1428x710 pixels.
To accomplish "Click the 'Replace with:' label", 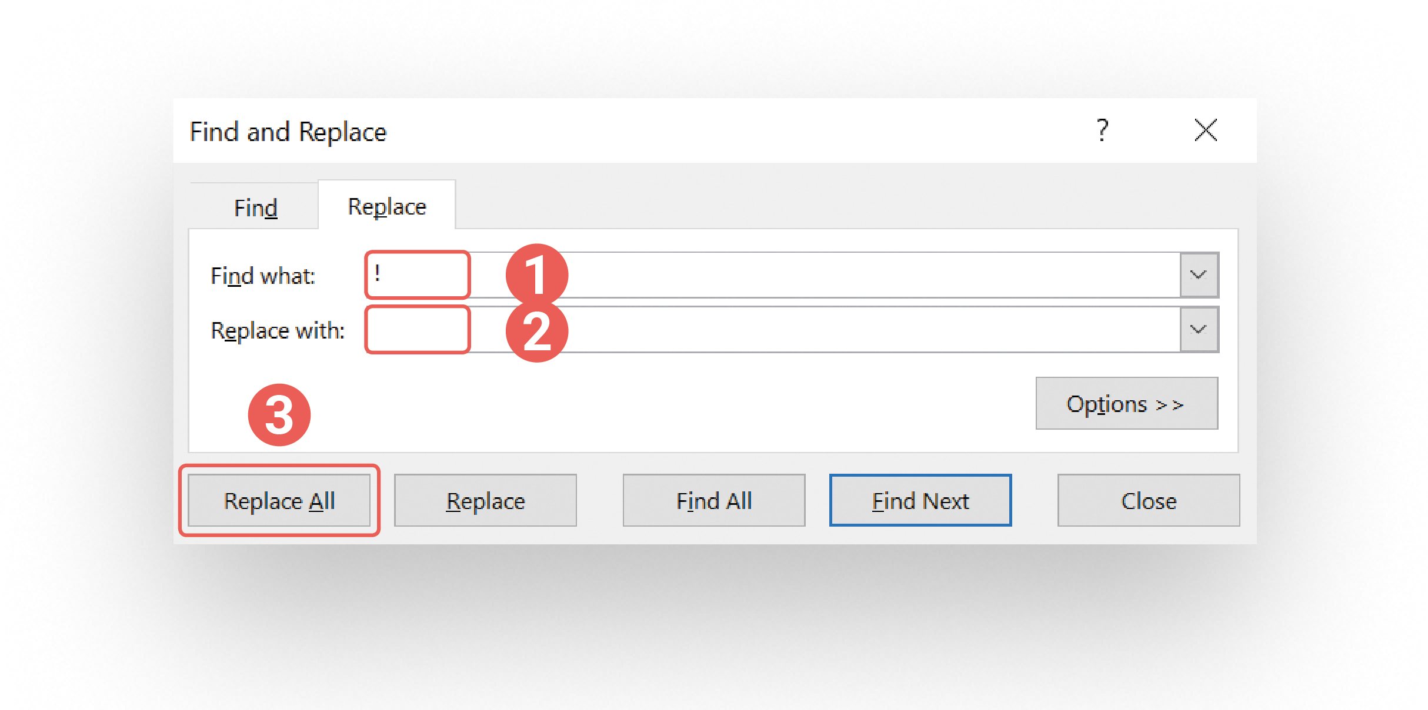I will click(x=278, y=330).
